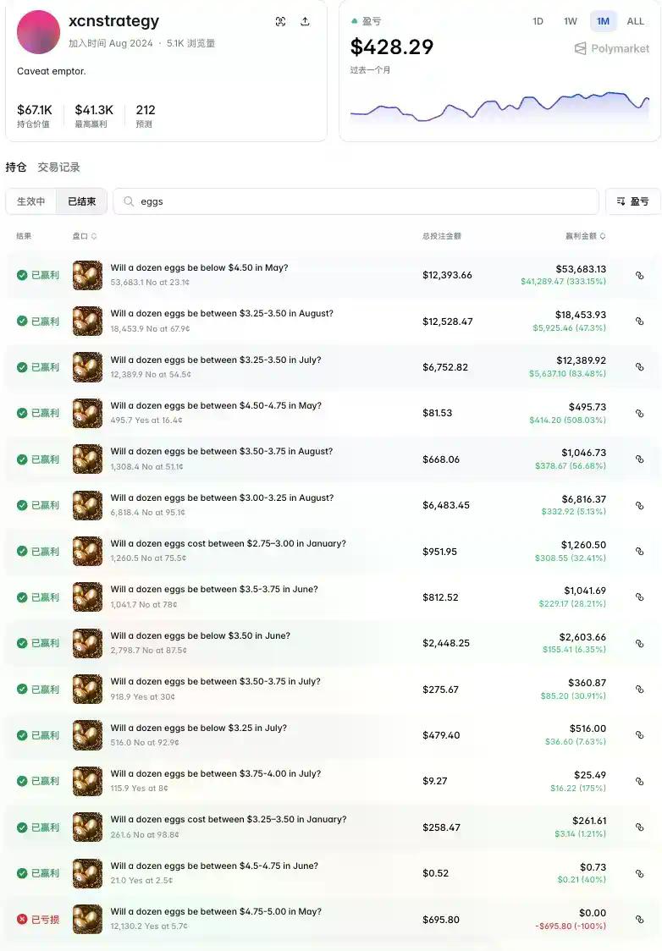Click egg thumbnail for $2.75–3.00 January market
Viewport: 662px width, 951px height.
[x=87, y=552]
